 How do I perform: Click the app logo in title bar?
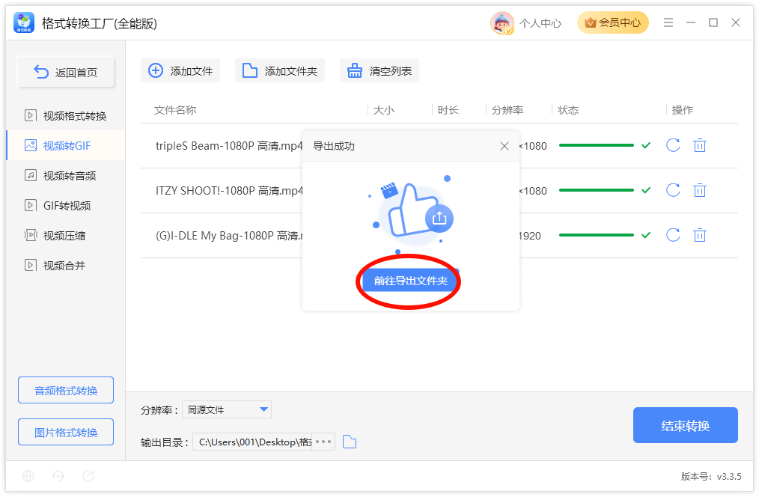pyautogui.click(x=24, y=22)
